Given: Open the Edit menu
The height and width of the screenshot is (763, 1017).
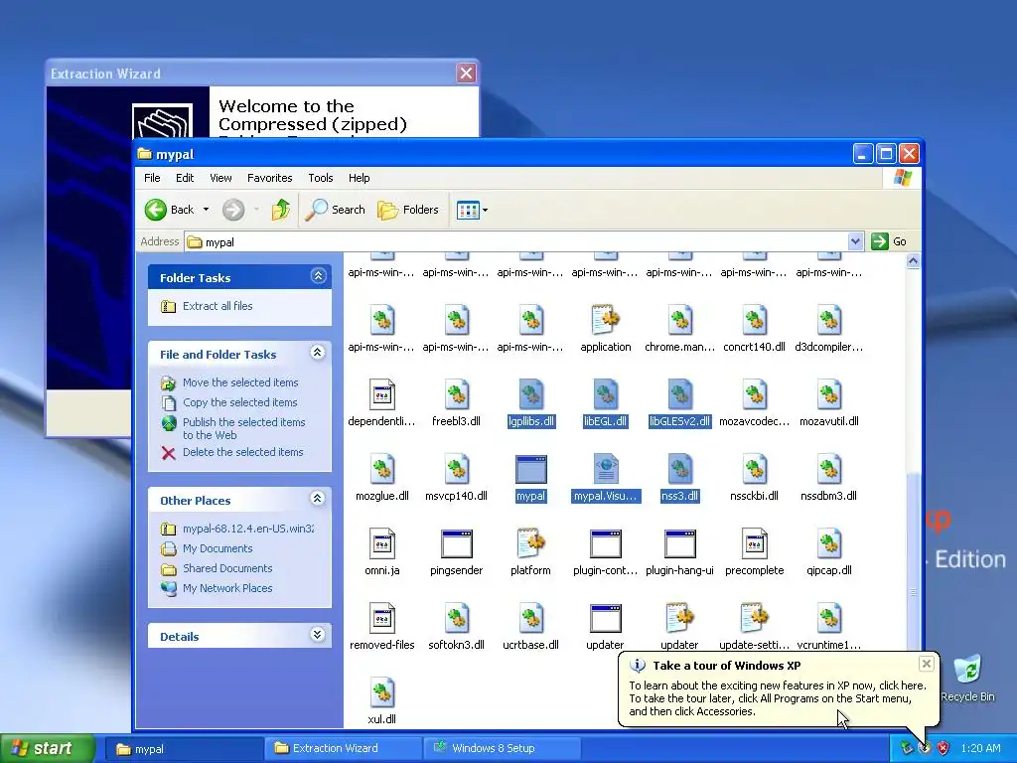Looking at the screenshot, I should (185, 178).
